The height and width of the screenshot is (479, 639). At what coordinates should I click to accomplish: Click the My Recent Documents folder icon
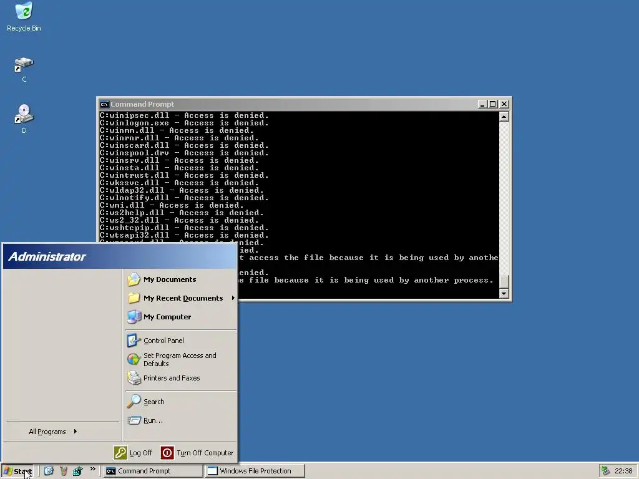coord(134,298)
